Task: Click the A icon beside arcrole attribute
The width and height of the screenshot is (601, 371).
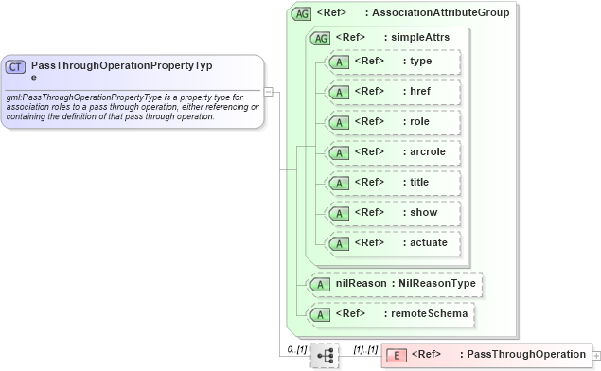Action: (339, 153)
